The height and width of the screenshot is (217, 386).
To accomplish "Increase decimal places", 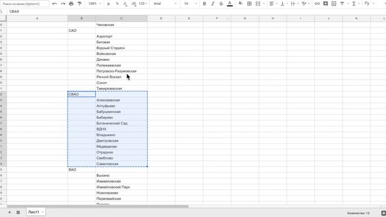I will click(134, 4).
